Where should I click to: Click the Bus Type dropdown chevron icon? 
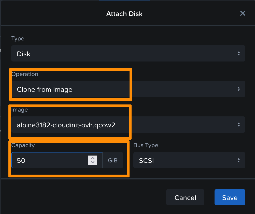[239, 160]
